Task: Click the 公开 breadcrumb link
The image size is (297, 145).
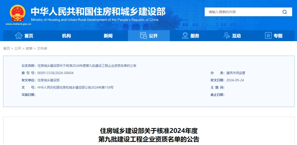Action: click(x=18, y=49)
